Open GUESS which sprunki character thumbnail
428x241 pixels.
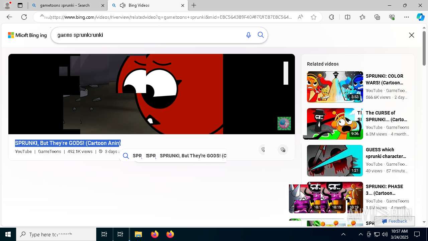[335, 161]
